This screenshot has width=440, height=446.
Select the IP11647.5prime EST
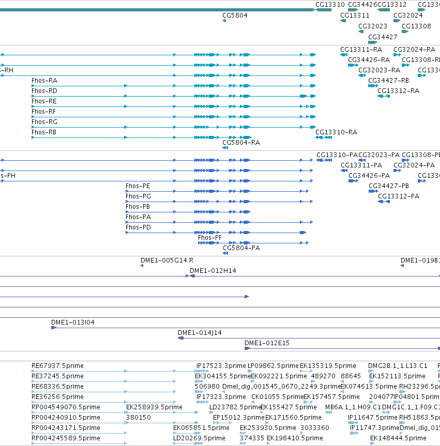point(353,423)
